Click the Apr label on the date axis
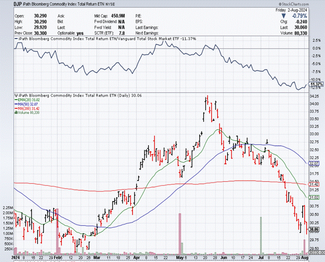The image size is (325, 262). pyautogui.click(x=137, y=258)
